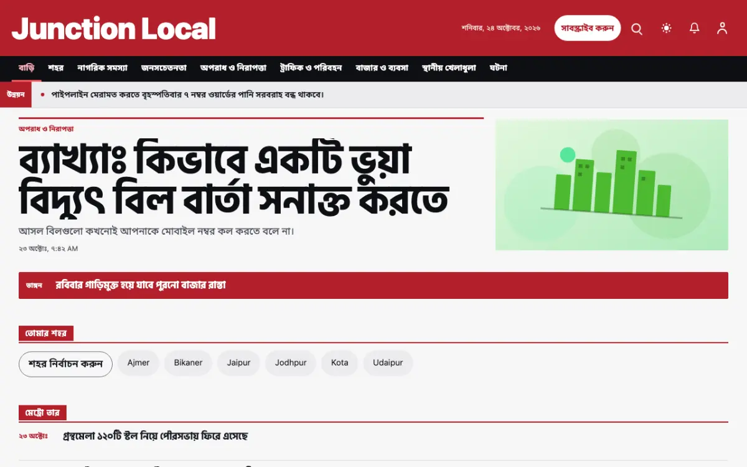Viewport: 747px width, 467px height.
Task: Open the green buildings article thumbnail
Action: 612,185
